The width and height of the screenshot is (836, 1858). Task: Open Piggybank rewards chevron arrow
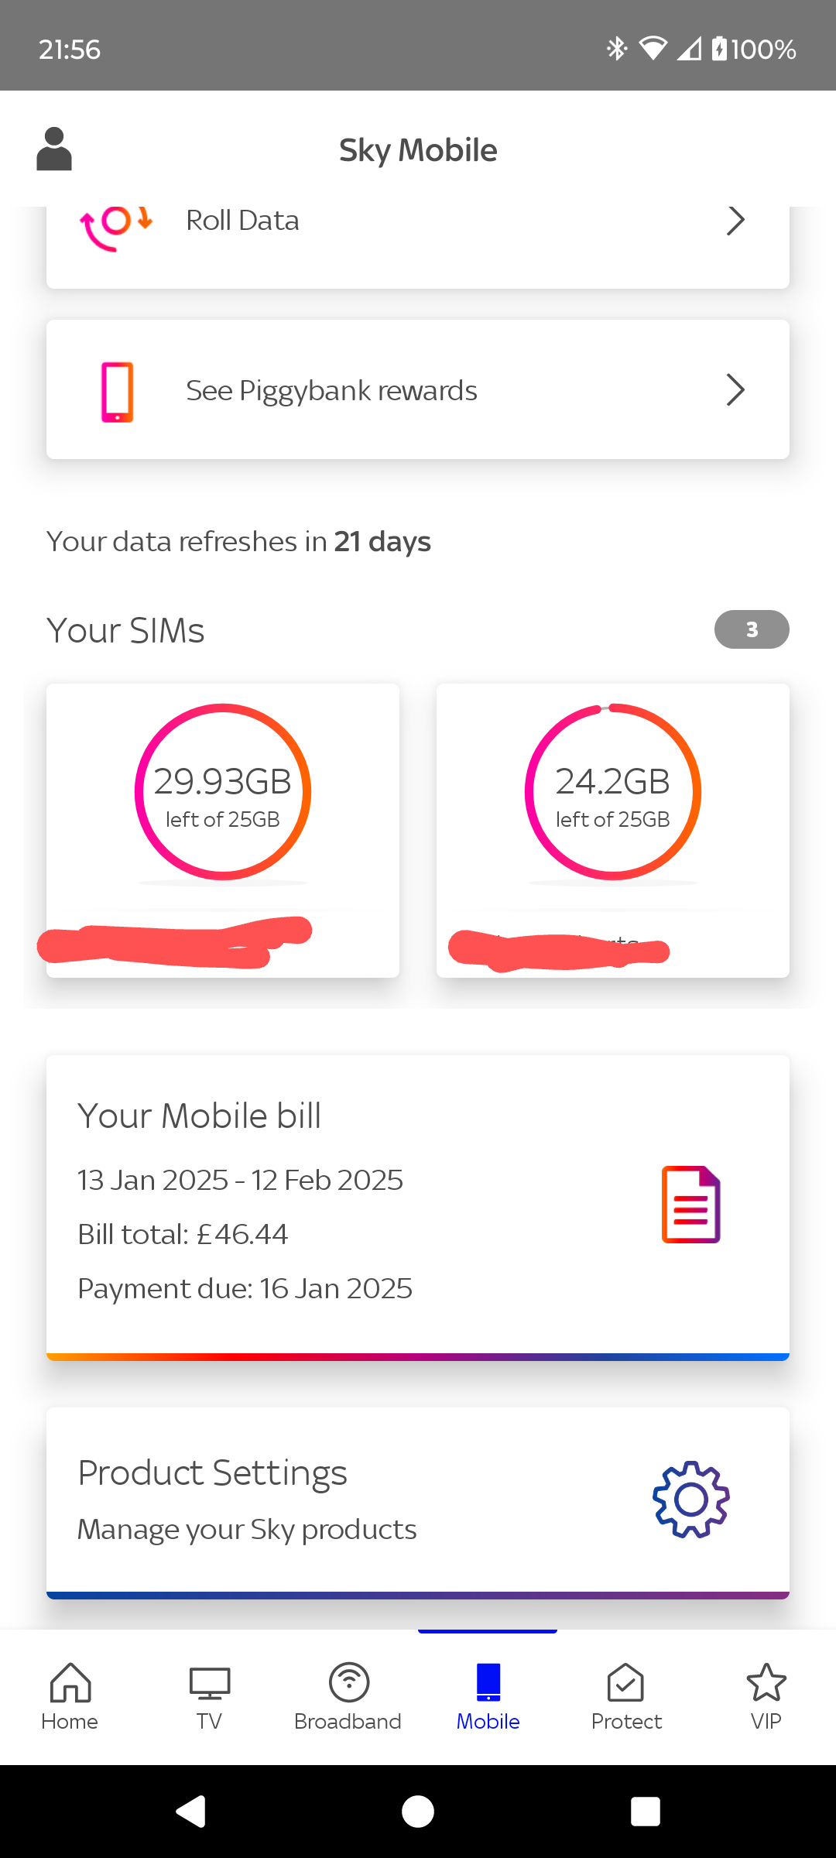pos(735,390)
